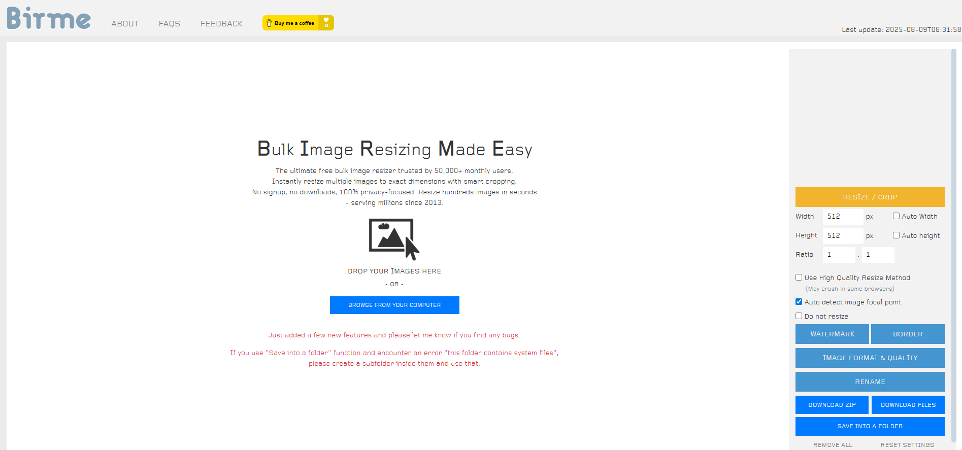
Task: Click the drop images picture icon
Action: click(394, 239)
